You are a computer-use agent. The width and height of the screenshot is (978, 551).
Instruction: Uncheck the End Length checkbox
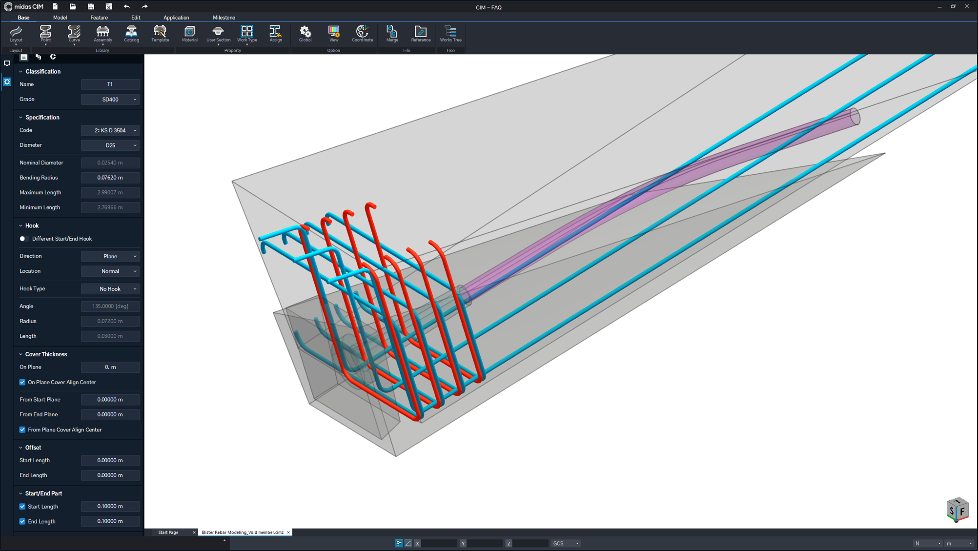pyautogui.click(x=22, y=521)
